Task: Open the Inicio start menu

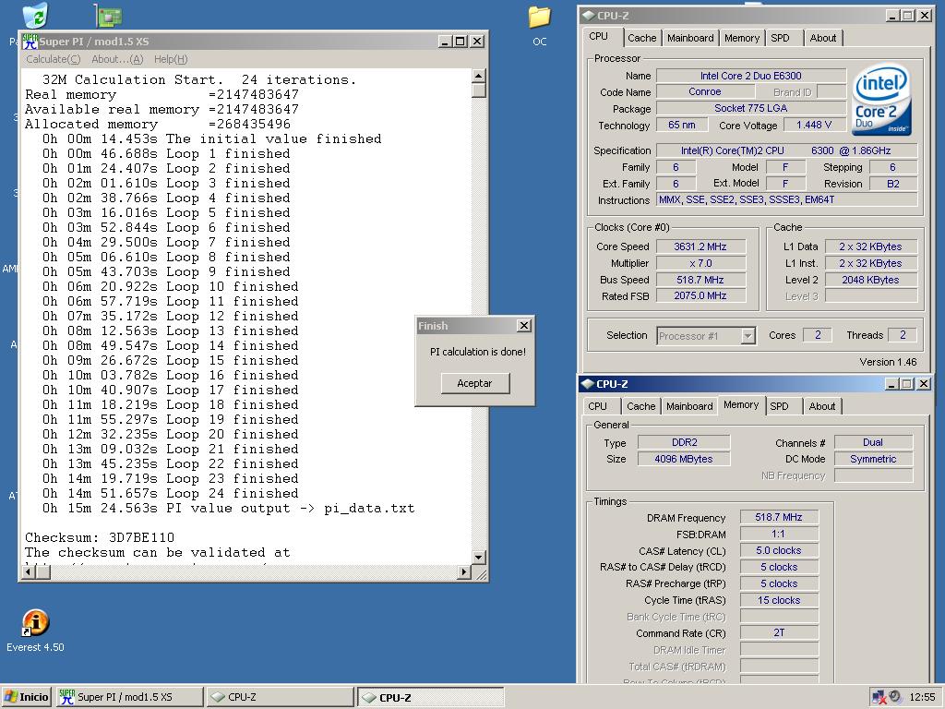Action: [x=26, y=697]
